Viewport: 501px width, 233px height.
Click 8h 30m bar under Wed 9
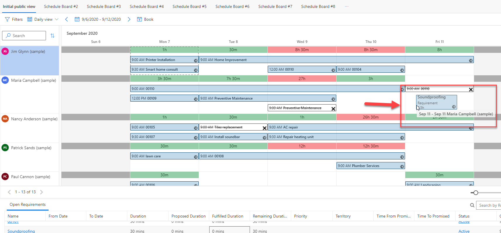point(302,50)
